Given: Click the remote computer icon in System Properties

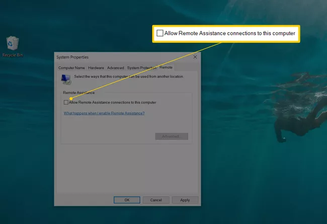Looking at the screenshot, I should pyautogui.click(x=66, y=80).
